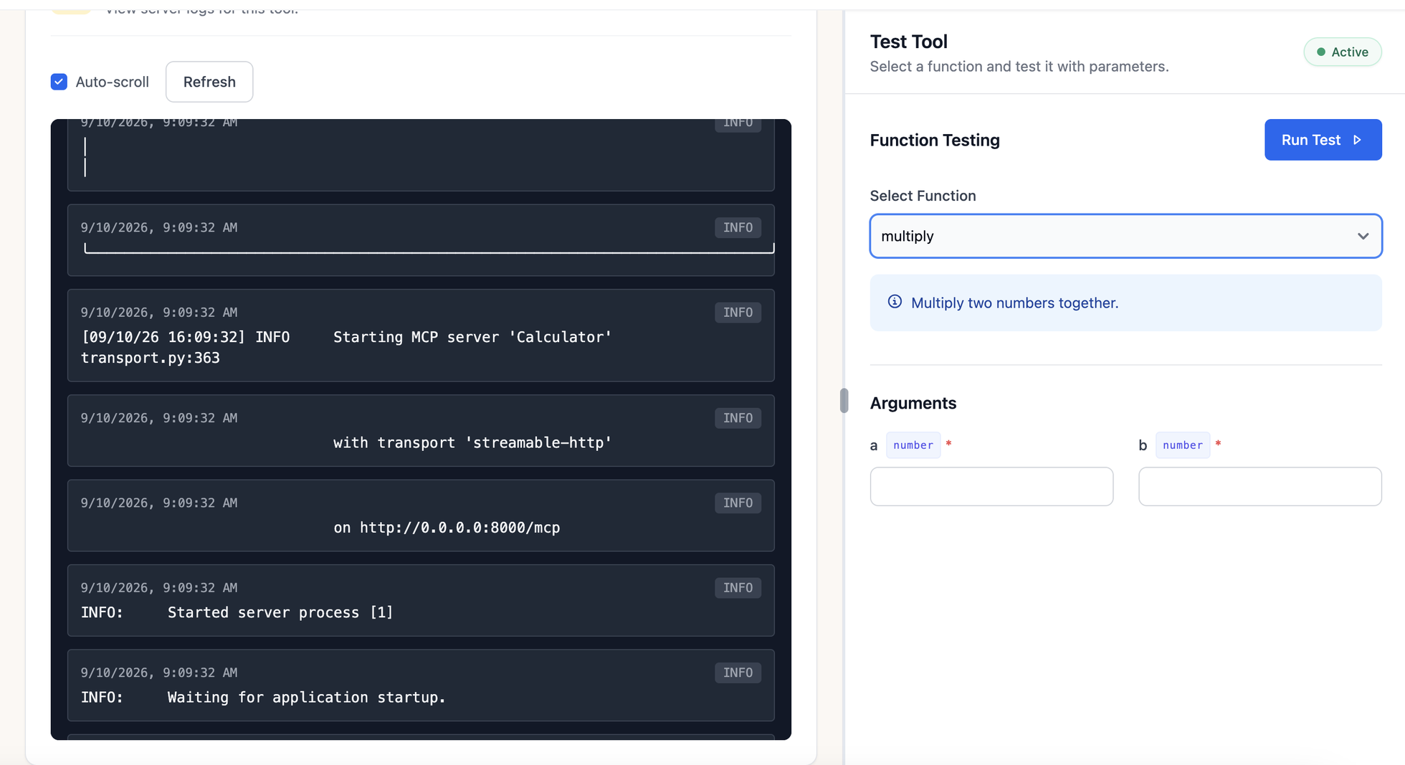Click the "Test Tool" heading
This screenshot has height=765, width=1405.
(909, 42)
